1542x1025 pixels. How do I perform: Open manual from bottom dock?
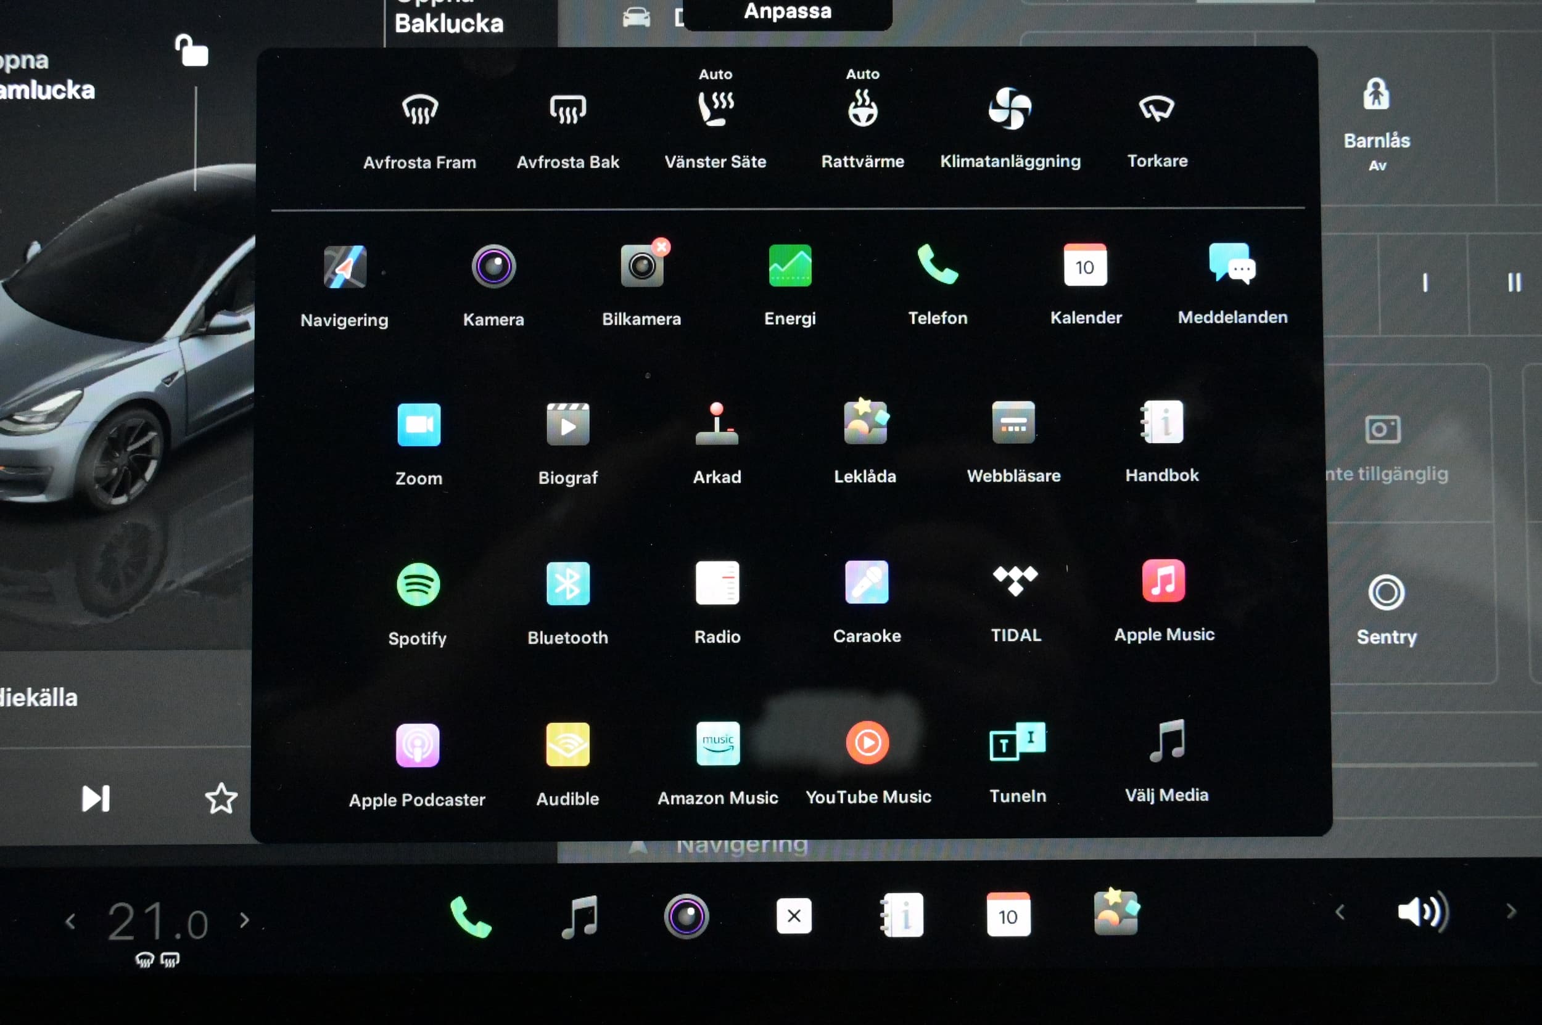point(902,915)
